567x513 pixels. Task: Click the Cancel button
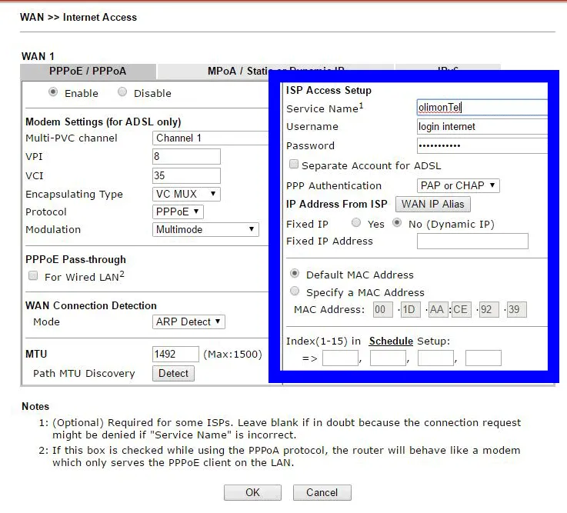coord(322,492)
